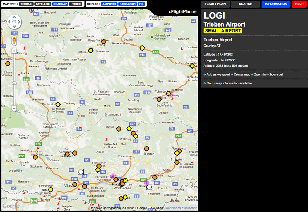The height and width of the screenshot is (212, 308).
Task: Select orange airport marker near Eberstein
Action: point(146,149)
